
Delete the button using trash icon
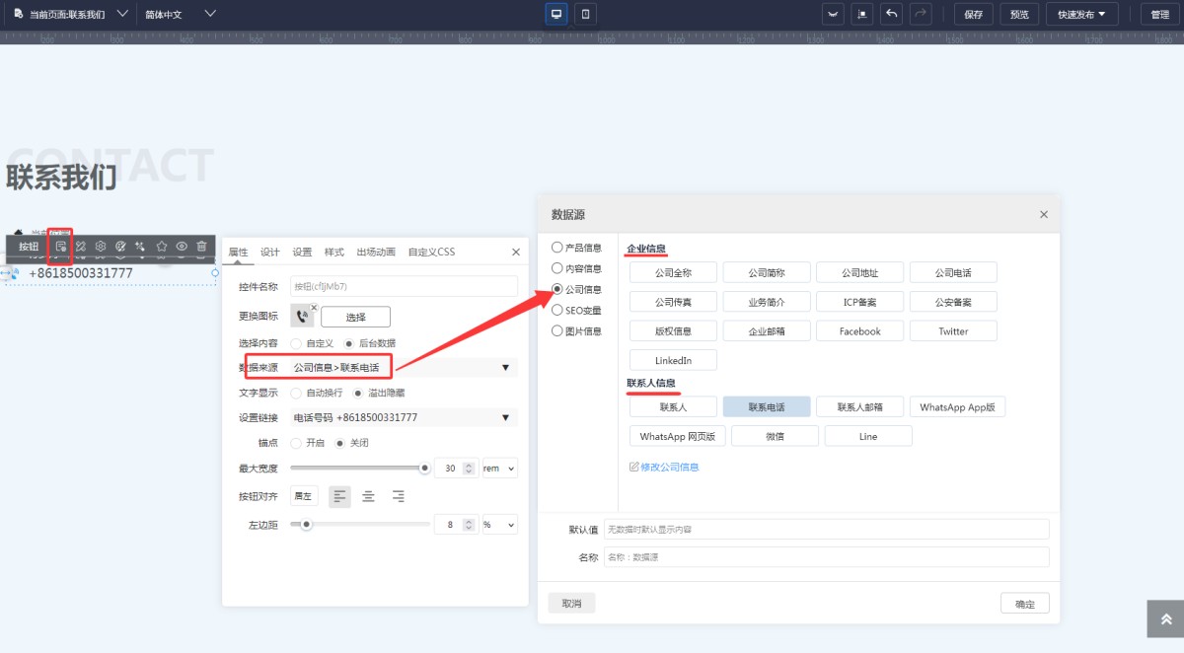tap(201, 246)
